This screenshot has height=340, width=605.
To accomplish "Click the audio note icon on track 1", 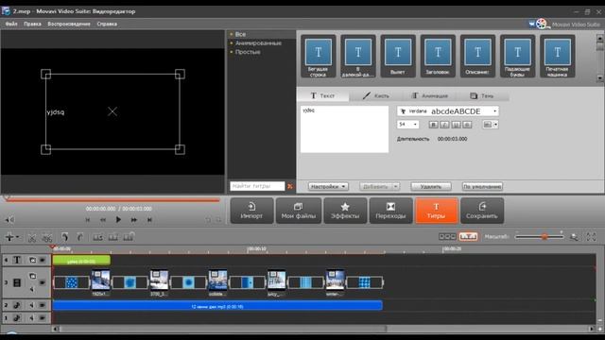I will tap(17, 318).
